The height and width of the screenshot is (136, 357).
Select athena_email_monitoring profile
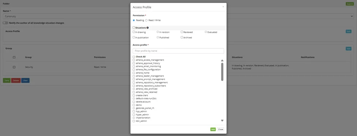[134, 66]
